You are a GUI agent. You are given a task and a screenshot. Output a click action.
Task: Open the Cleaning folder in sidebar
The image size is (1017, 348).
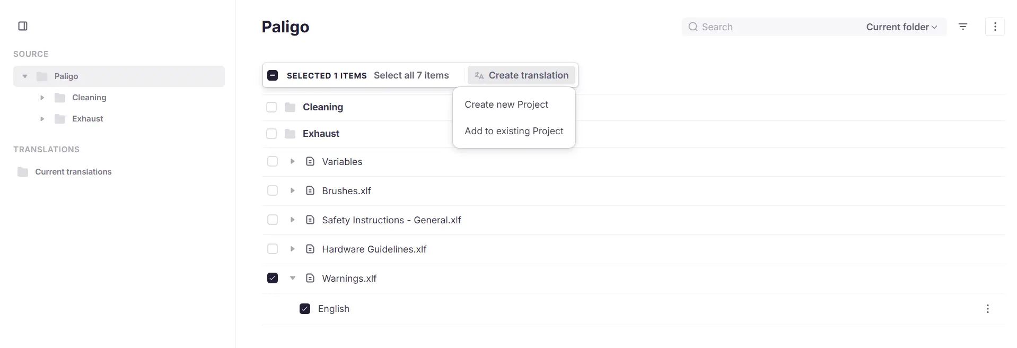click(x=89, y=98)
